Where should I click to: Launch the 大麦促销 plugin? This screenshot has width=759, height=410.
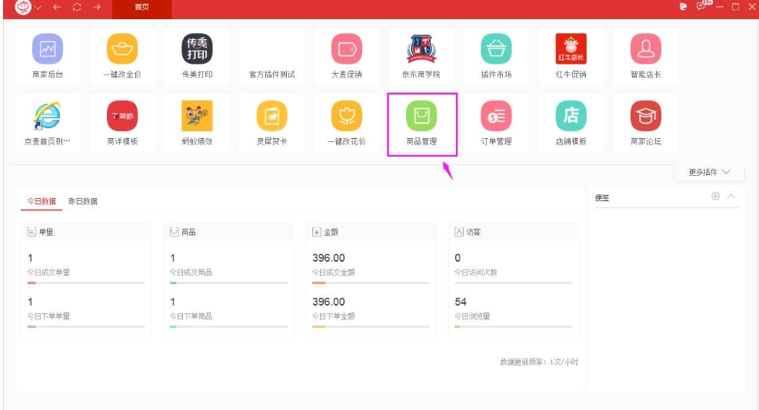click(347, 49)
